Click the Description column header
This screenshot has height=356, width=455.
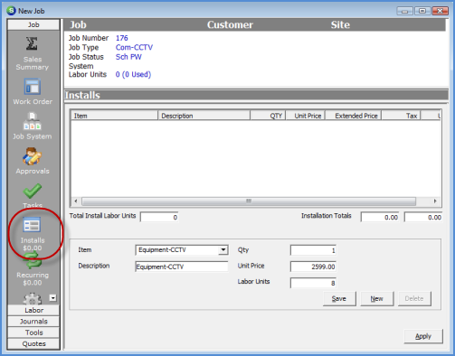204,116
